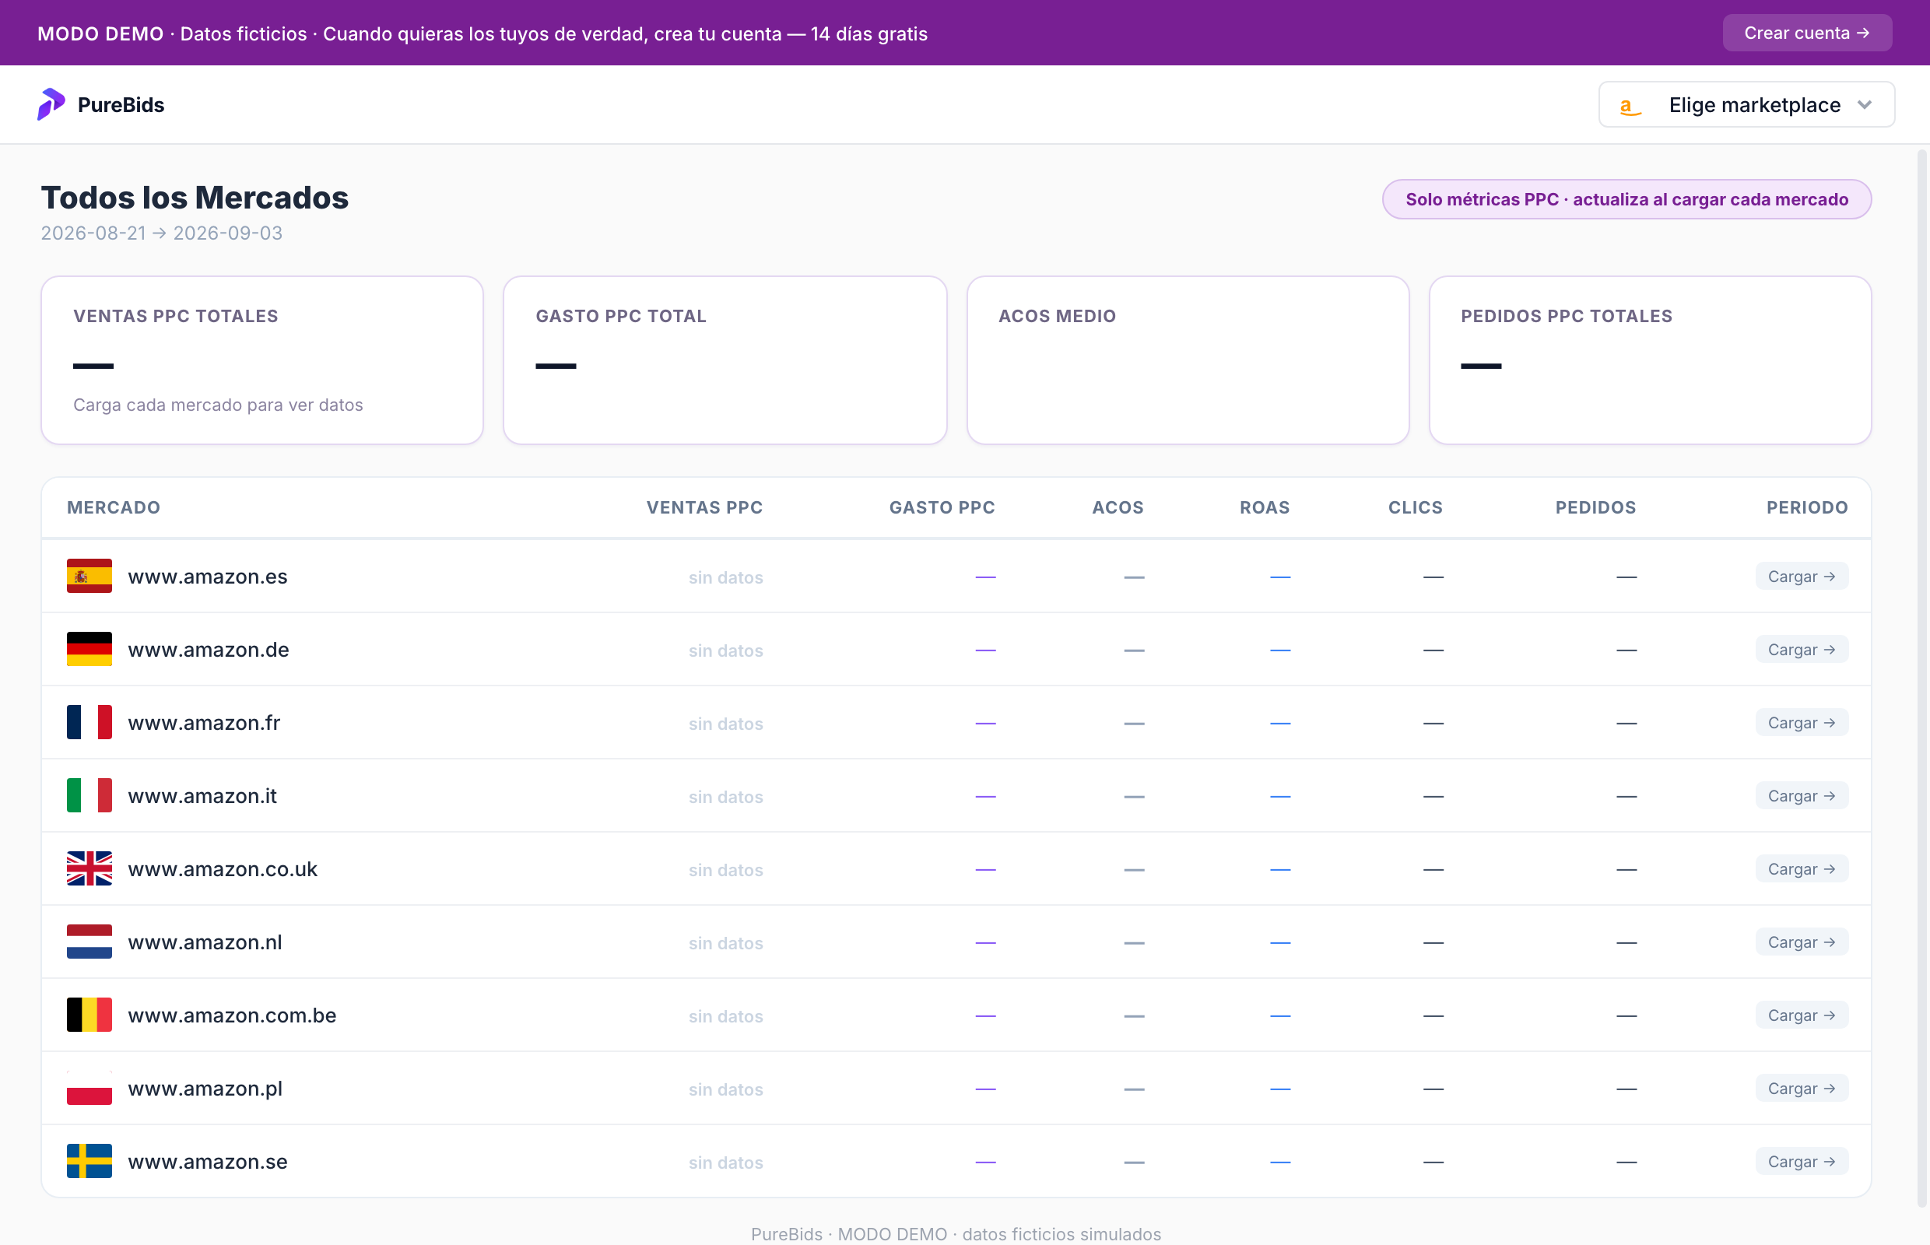The height and width of the screenshot is (1245, 1930).
Task: Click the VENTAS PPC TOTALES card
Action: (262, 360)
